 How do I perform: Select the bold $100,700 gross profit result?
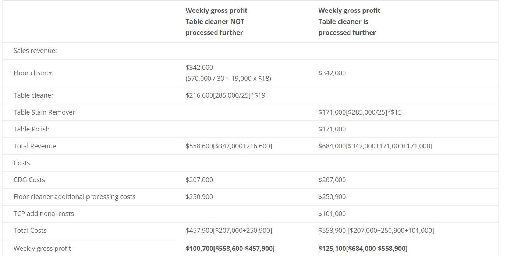[x=230, y=249]
